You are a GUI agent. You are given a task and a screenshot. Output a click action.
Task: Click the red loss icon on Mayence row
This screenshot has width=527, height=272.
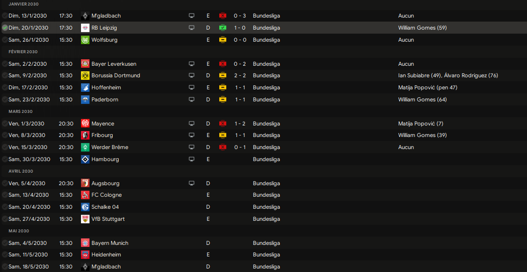tap(222, 123)
